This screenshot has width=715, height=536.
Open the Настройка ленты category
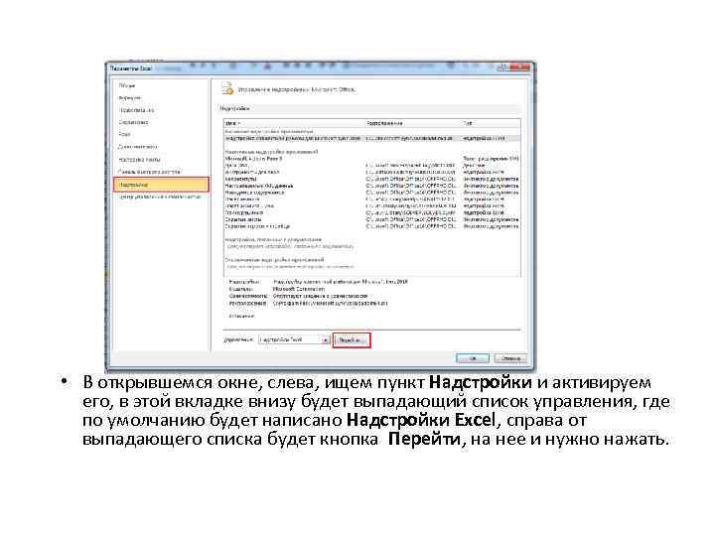[140, 160]
